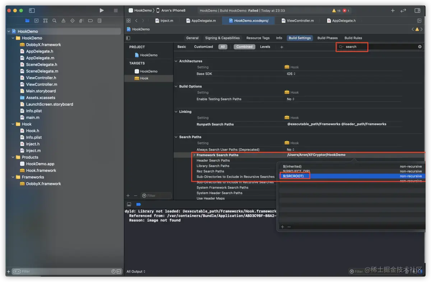Clear the search field with x icon
The height and width of the screenshot is (282, 431).
(x=420, y=47)
